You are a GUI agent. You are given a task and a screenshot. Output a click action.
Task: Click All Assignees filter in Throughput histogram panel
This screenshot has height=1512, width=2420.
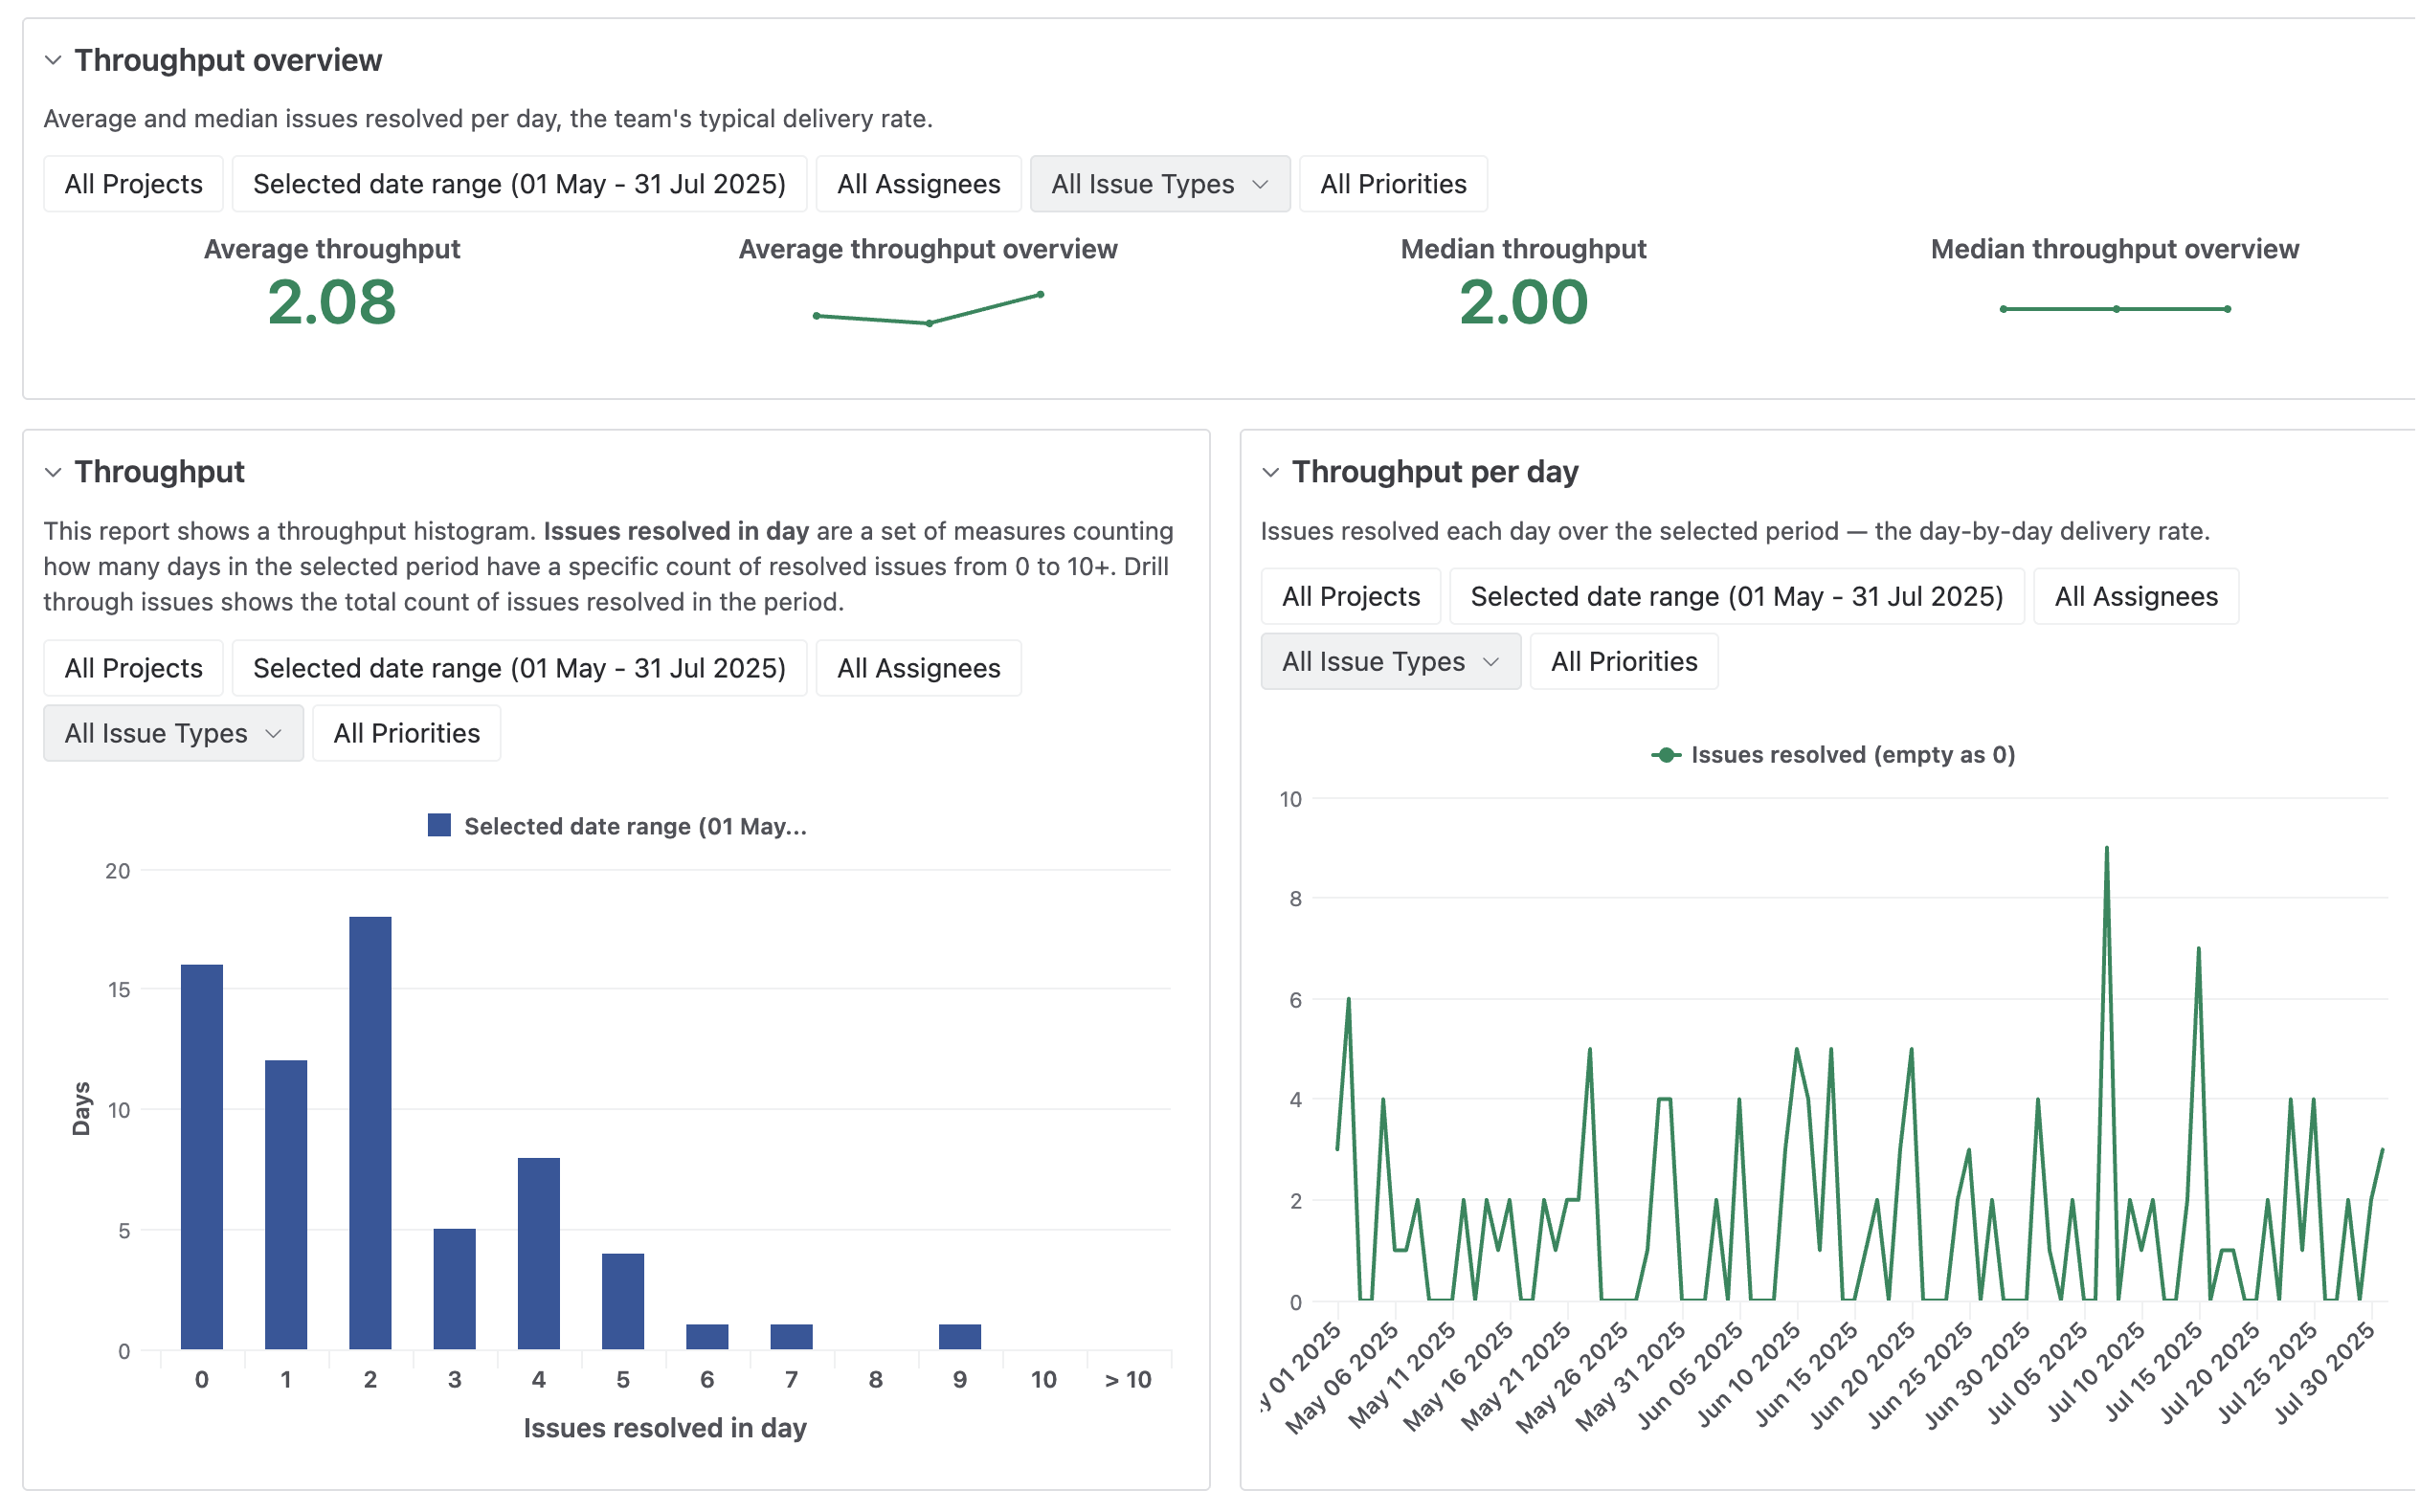pyautogui.click(x=919, y=668)
